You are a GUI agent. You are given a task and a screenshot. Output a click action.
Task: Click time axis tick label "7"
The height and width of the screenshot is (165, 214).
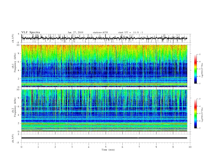(139, 147)
